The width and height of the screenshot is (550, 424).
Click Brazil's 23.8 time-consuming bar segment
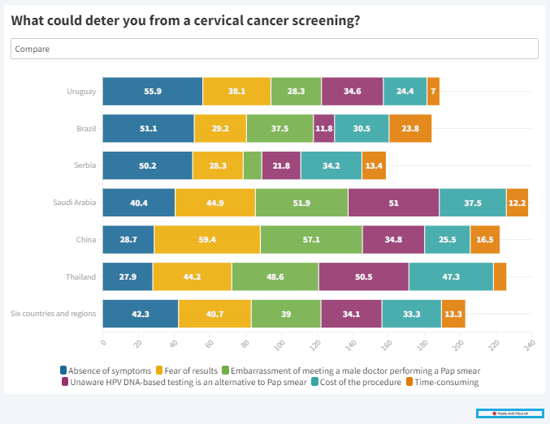410,129
